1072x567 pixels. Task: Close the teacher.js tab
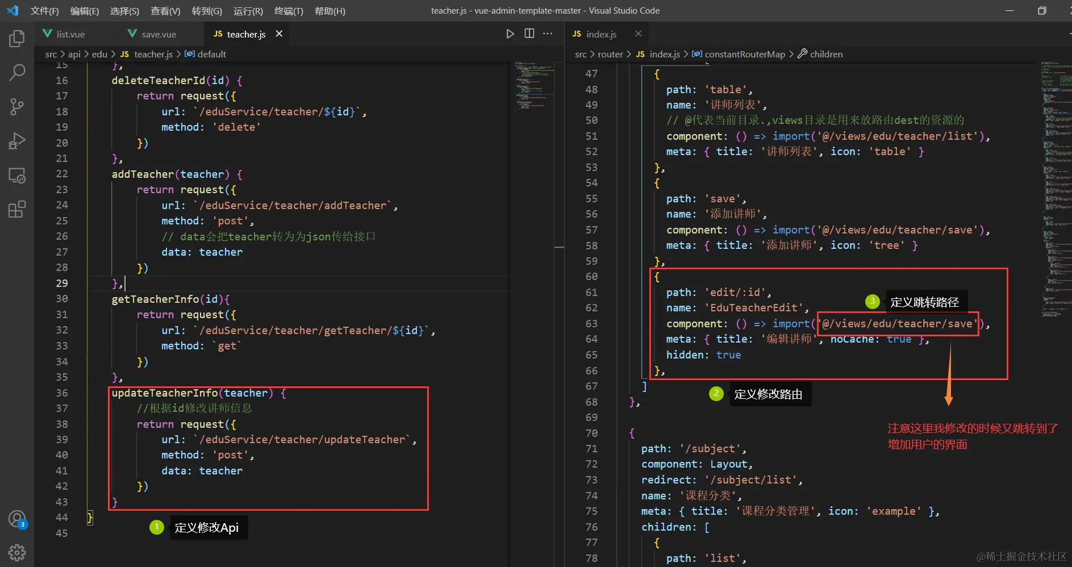(279, 34)
